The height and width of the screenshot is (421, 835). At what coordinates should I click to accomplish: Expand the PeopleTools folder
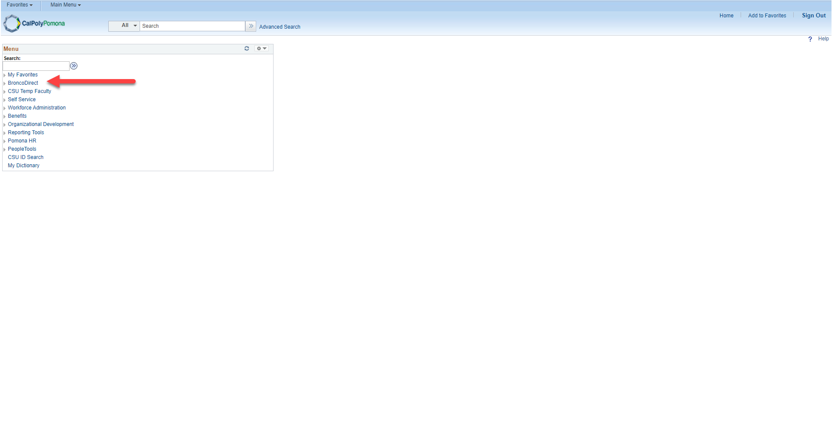coord(22,149)
